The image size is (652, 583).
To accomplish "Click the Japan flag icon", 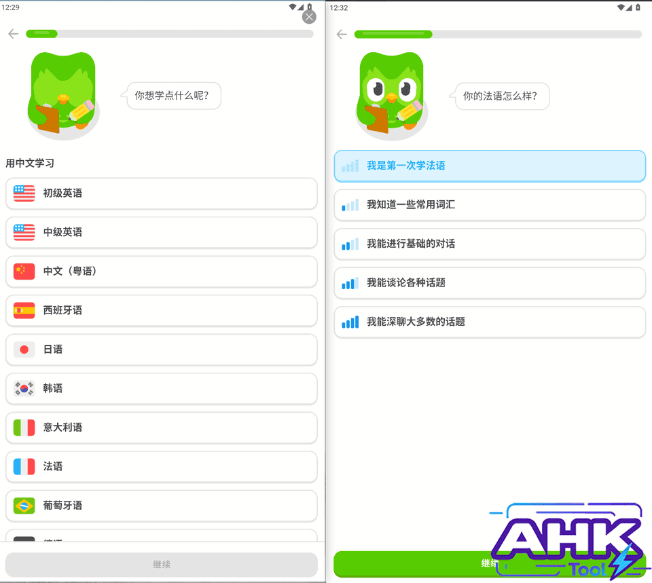I will 24,350.
